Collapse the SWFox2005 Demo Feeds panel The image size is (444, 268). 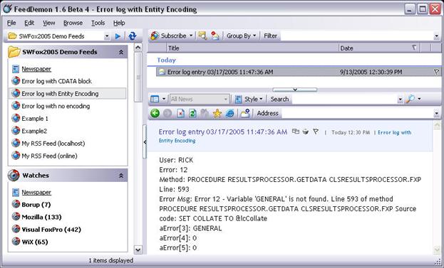point(121,52)
